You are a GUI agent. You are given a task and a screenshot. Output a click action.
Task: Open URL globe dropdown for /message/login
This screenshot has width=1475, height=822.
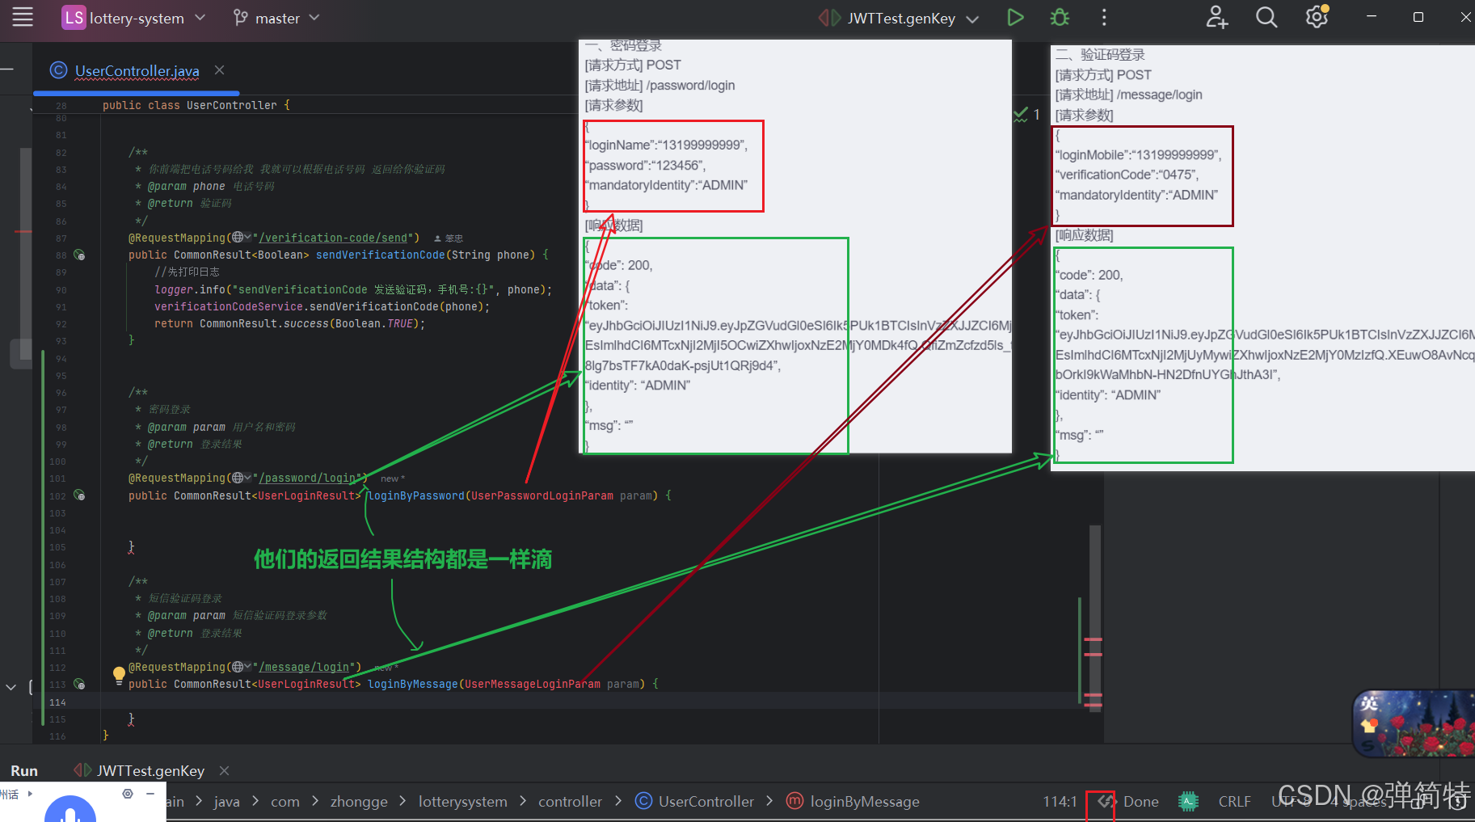click(x=241, y=667)
